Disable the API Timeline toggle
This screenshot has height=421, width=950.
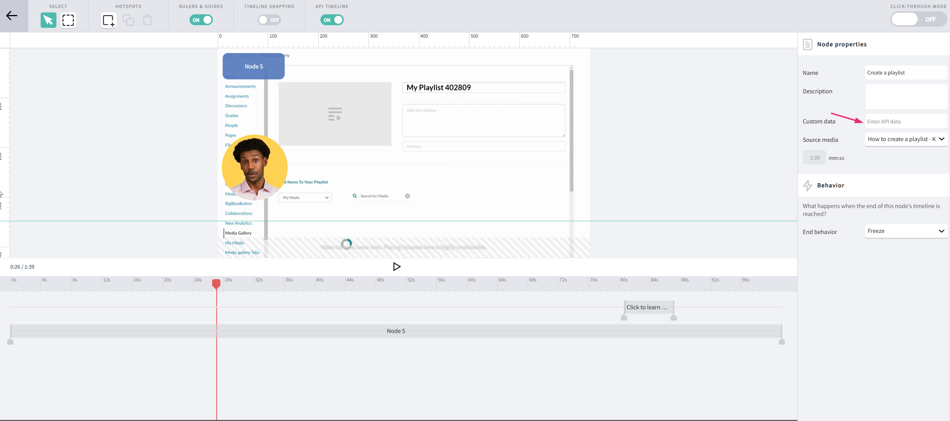(332, 20)
